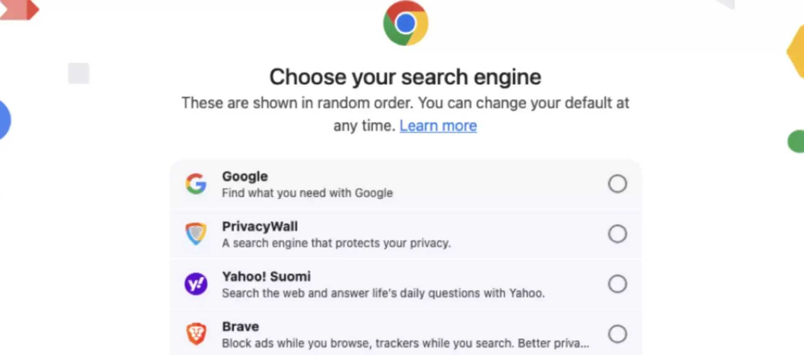Open the Learn more link
The height and width of the screenshot is (355, 804).
pos(438,126)
